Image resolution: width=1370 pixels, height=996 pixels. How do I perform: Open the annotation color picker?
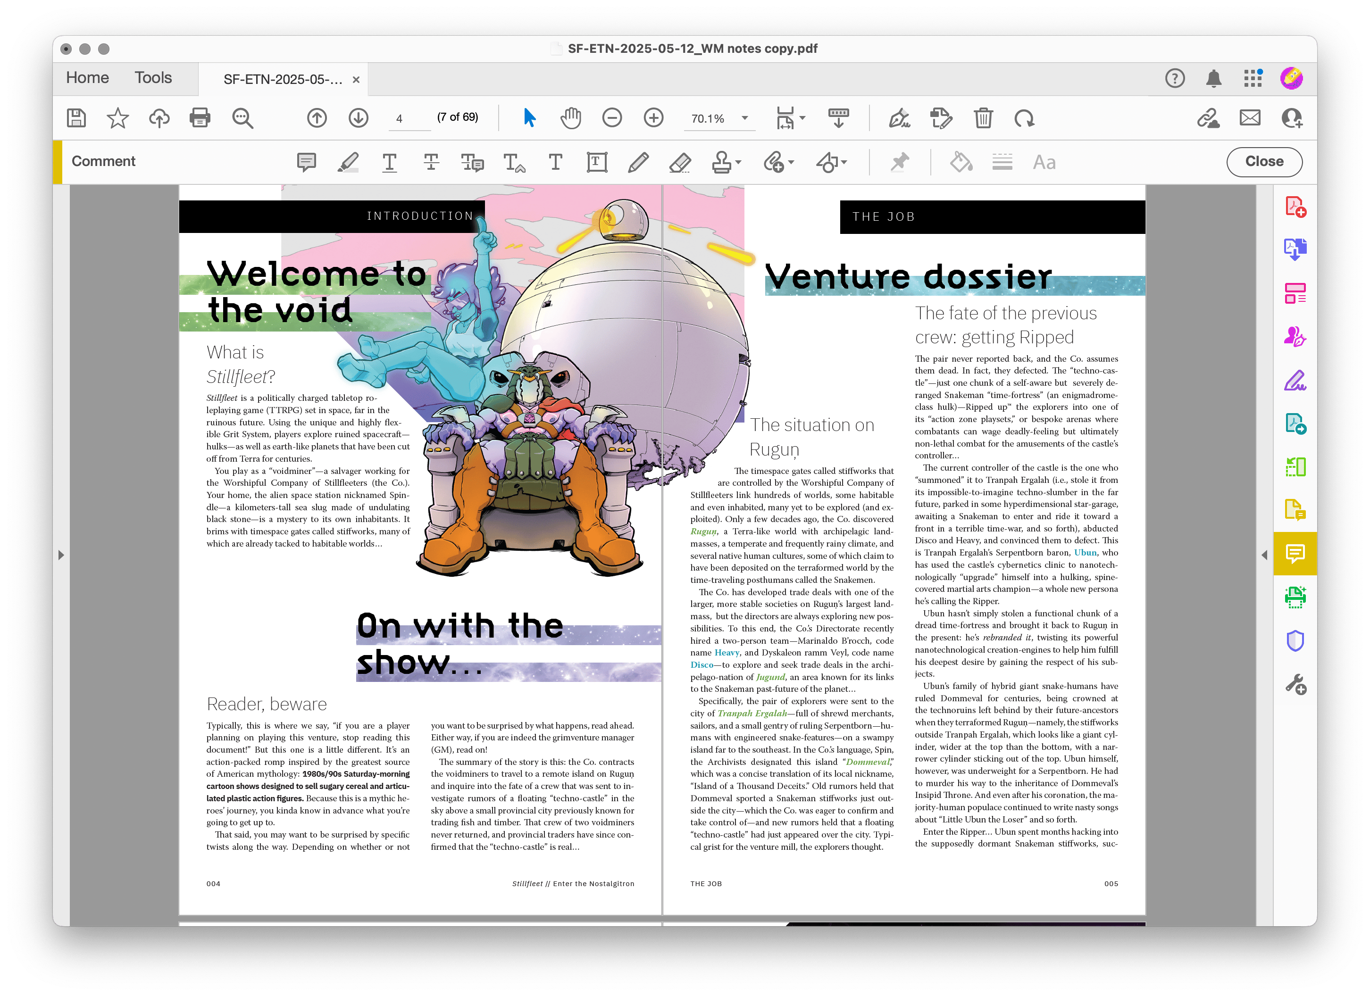(x=961, y=162)
